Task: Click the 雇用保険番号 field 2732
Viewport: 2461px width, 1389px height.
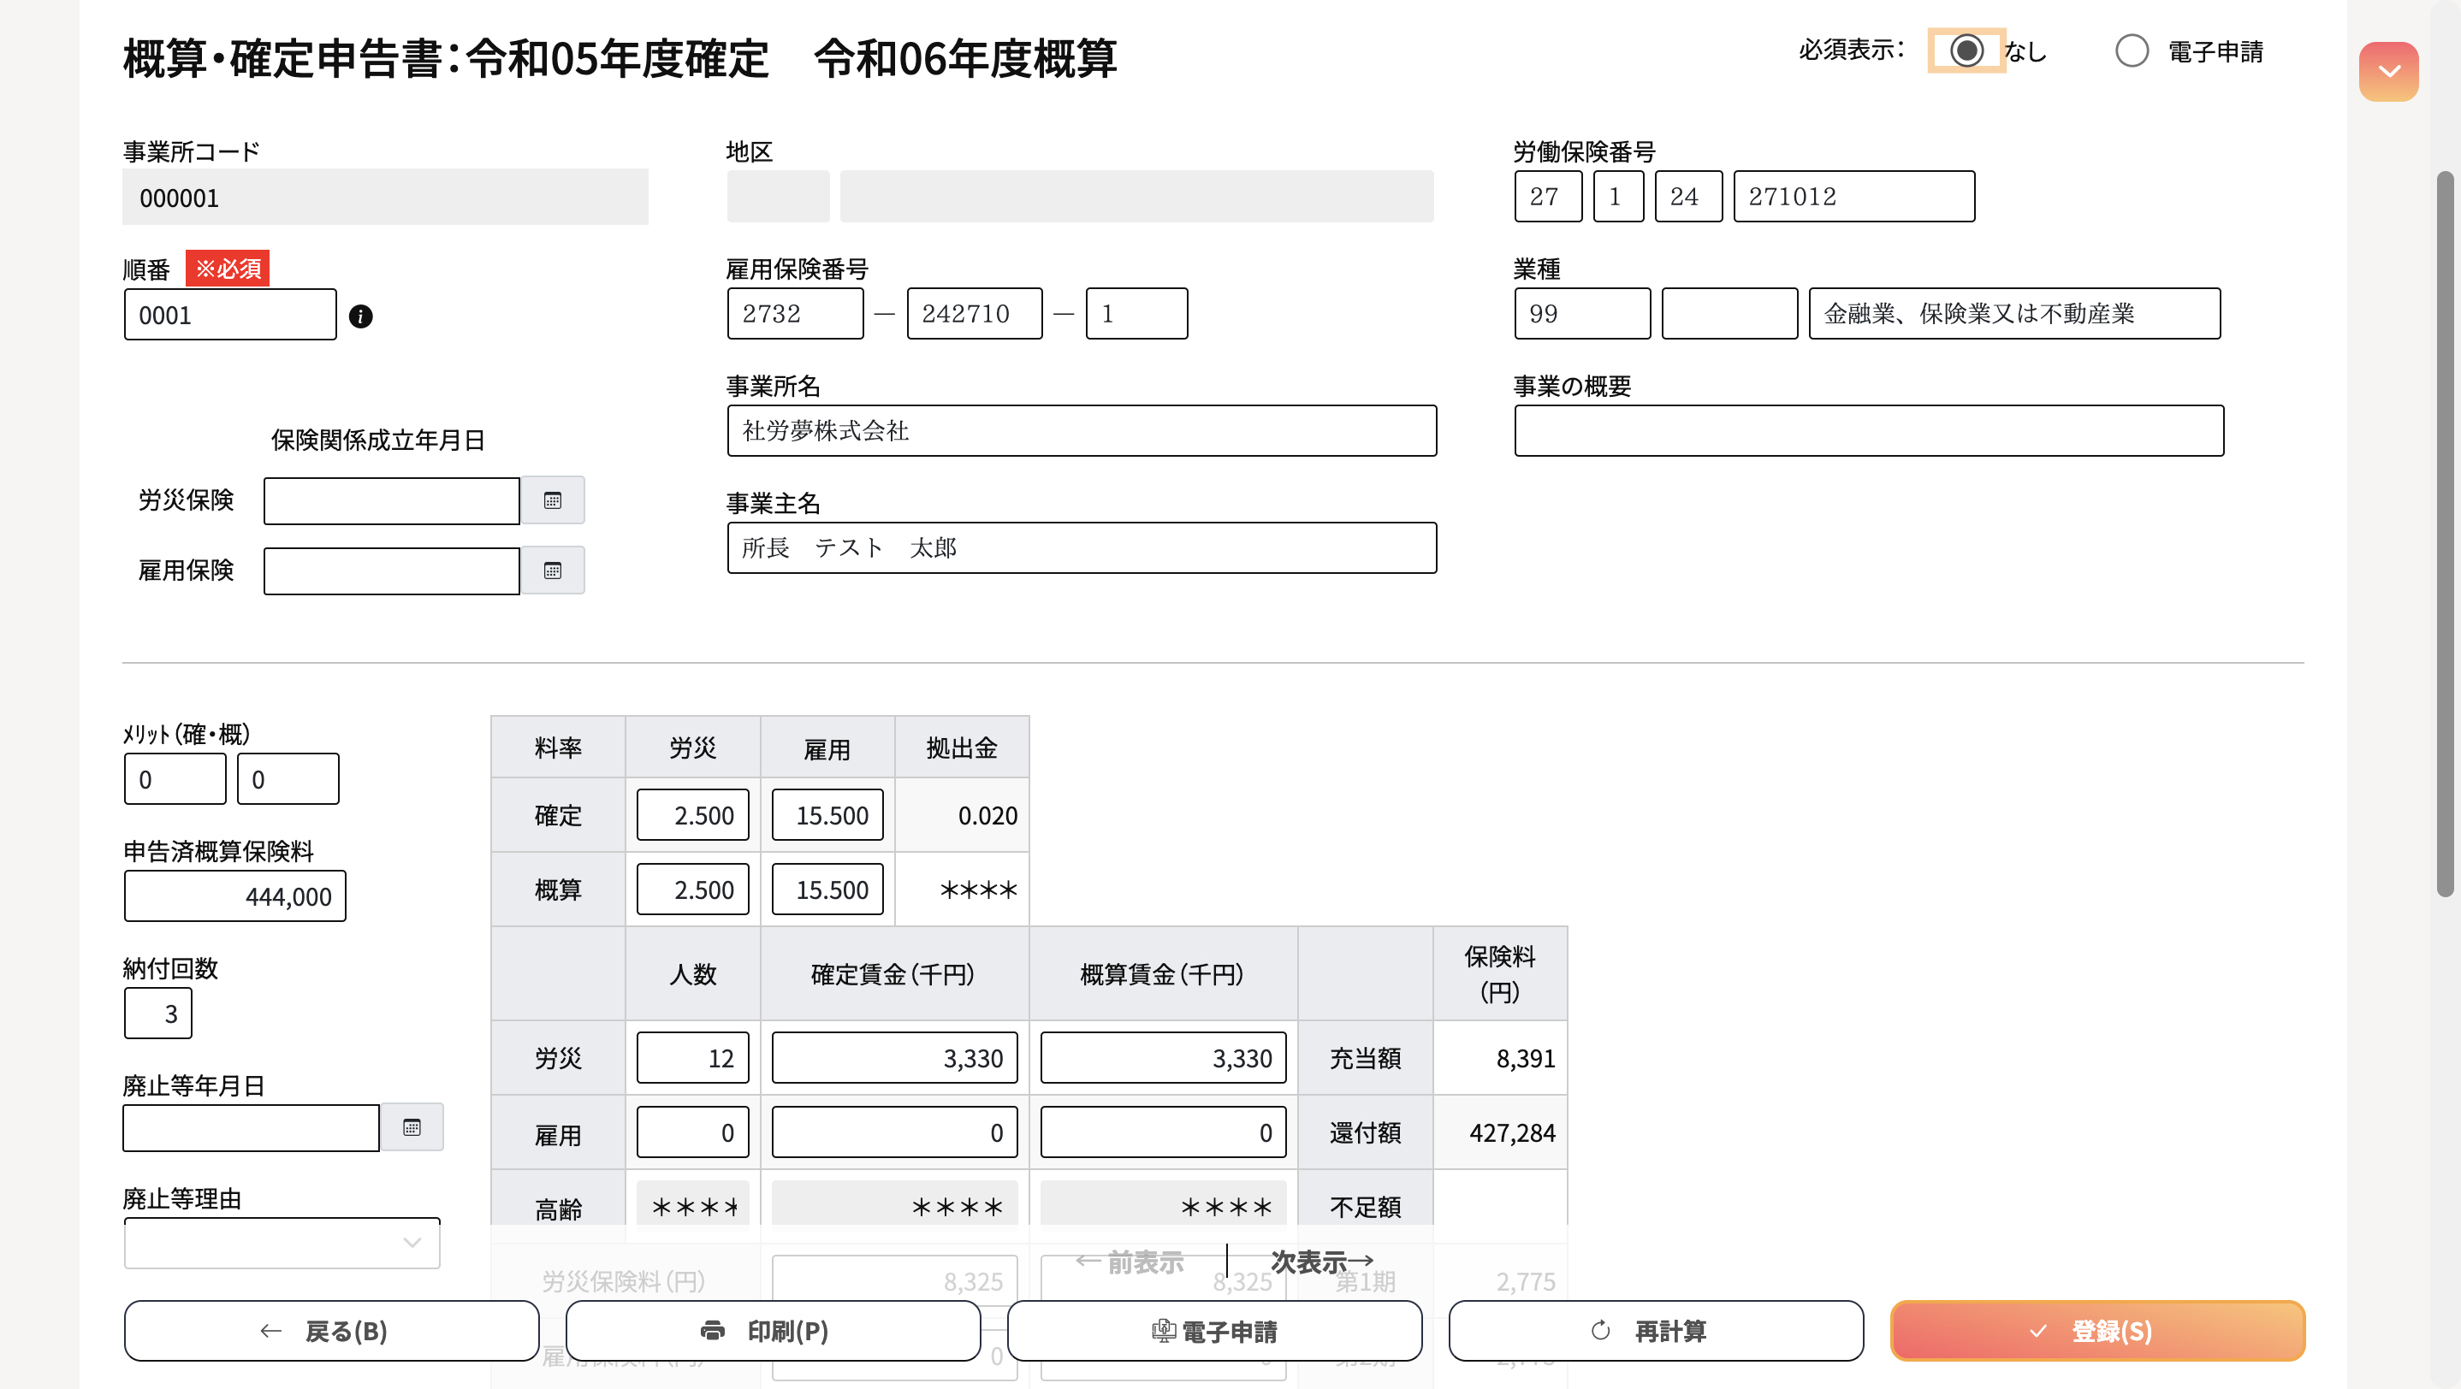Action: [795, 313]
